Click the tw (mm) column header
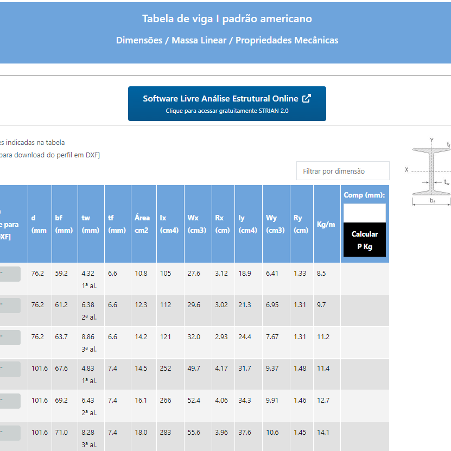This screenshot has height=451, width=451. [x=90, y=224]
